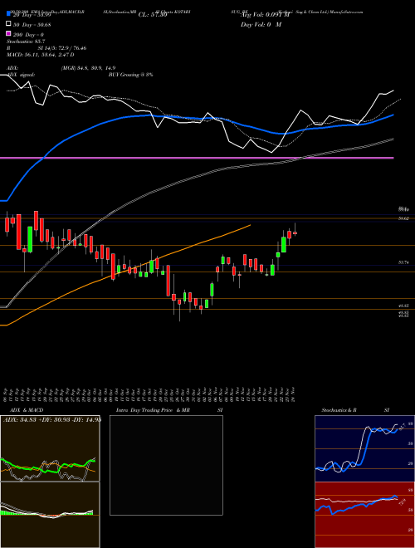
Task: Click the 'Avg Vol: 0.097 M' label
Action: 265,15
